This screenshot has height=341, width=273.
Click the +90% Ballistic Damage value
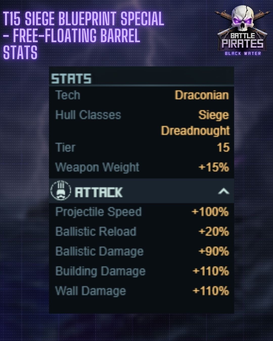pyautogui.click(x=214, y=251)
